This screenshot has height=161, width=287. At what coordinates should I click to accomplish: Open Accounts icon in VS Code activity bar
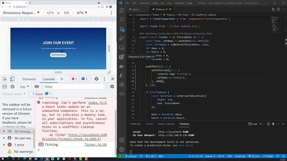(122, 140)
